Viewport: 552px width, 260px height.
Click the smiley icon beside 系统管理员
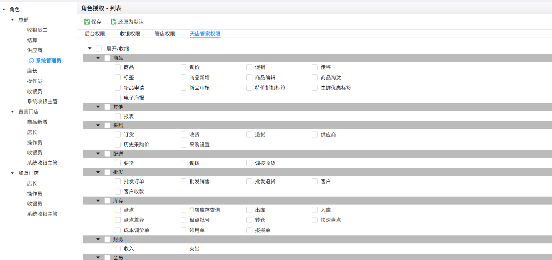(x=31, y=61)
